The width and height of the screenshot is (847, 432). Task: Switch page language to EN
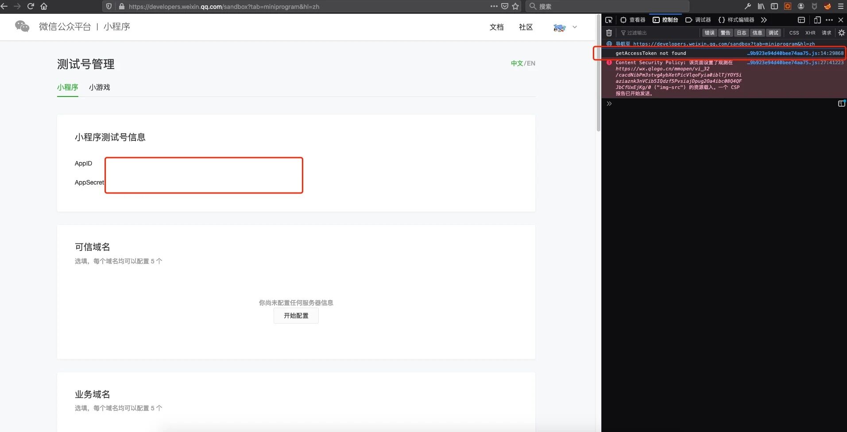(531, 63)
